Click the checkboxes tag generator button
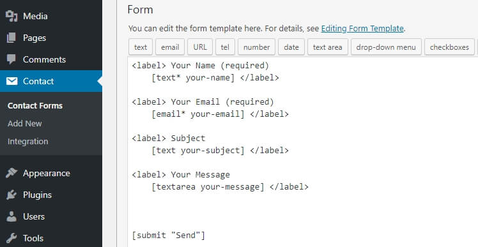This screenshot has width=478, height=247. 449,47
